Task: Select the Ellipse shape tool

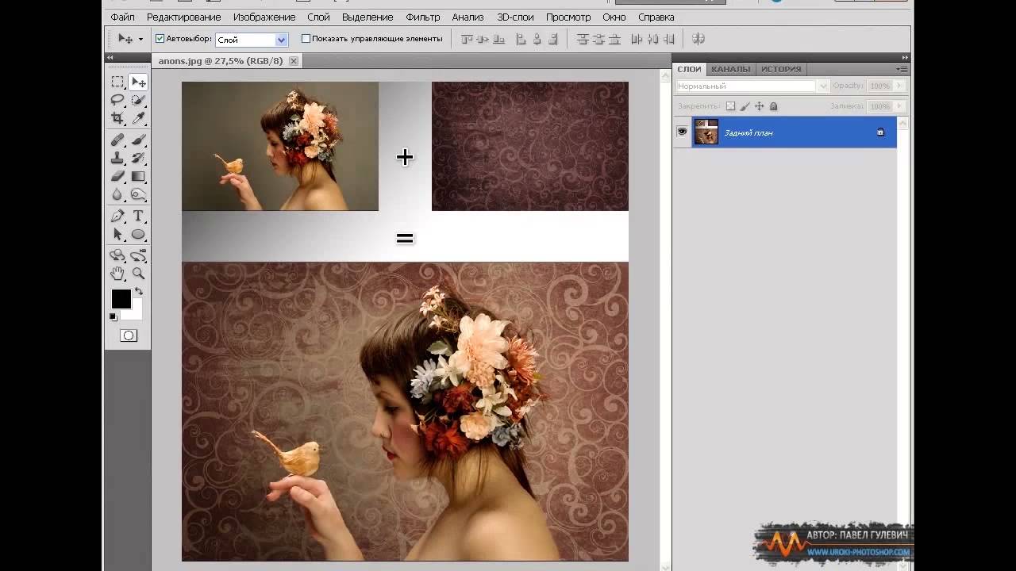Action: (x=138, y=234)
